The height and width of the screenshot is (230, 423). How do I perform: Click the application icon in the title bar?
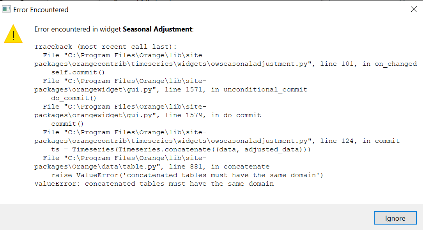6,9
